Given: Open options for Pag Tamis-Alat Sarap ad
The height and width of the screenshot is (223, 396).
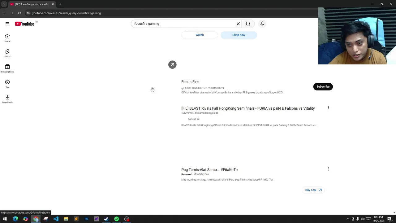Looking at the screenshot, I should (x=329, y=169).
